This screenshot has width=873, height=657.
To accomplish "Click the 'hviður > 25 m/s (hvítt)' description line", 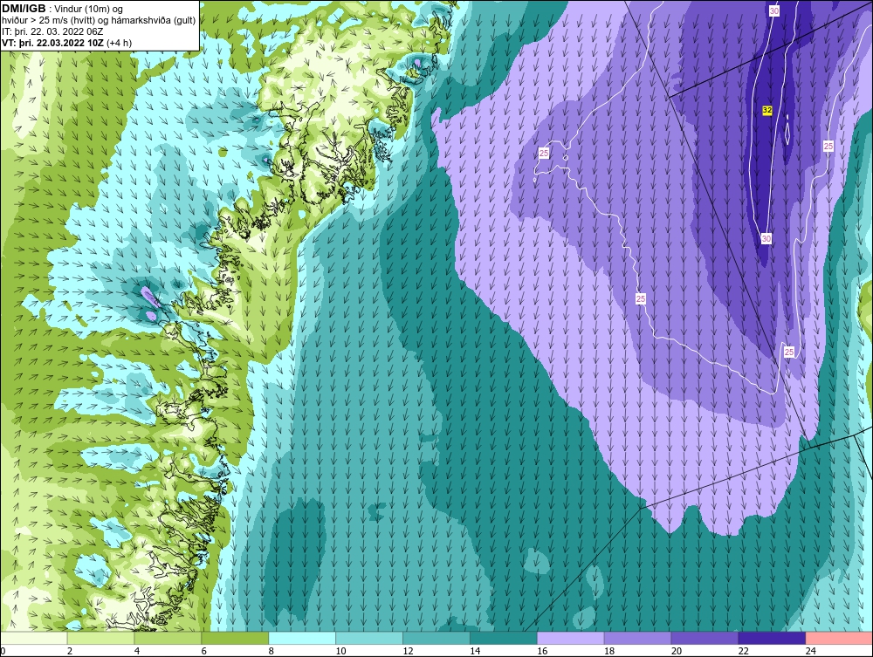I will tap(100, 20).
